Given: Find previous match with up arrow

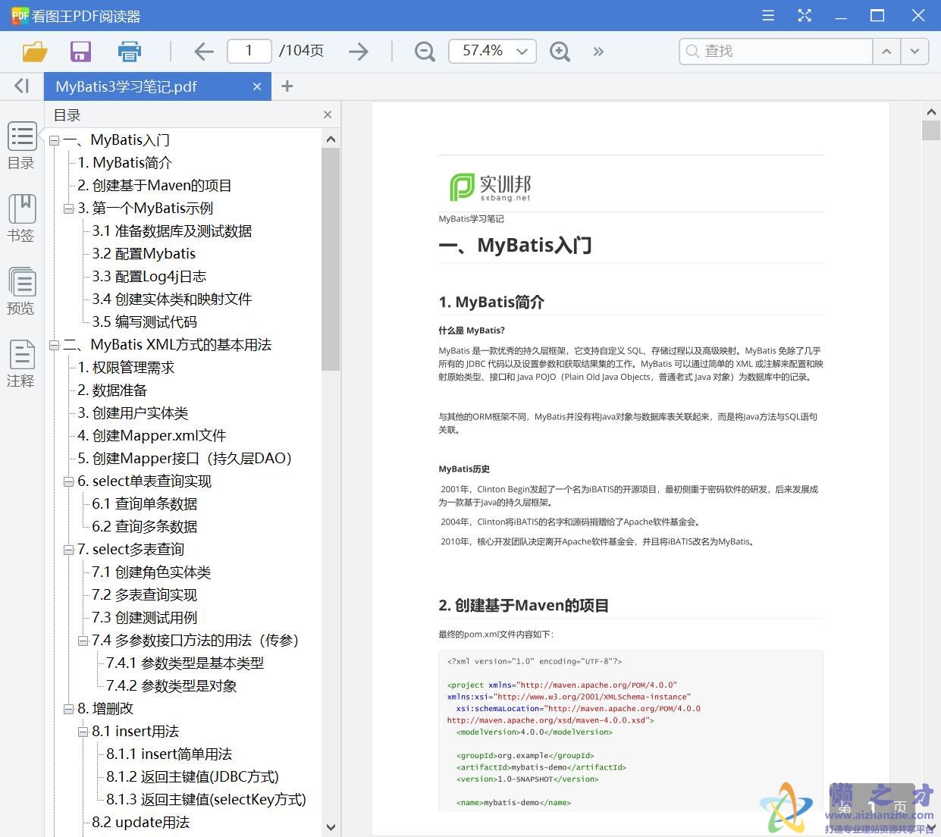Looking at the screenshot, I should click(x=886, y=52).
